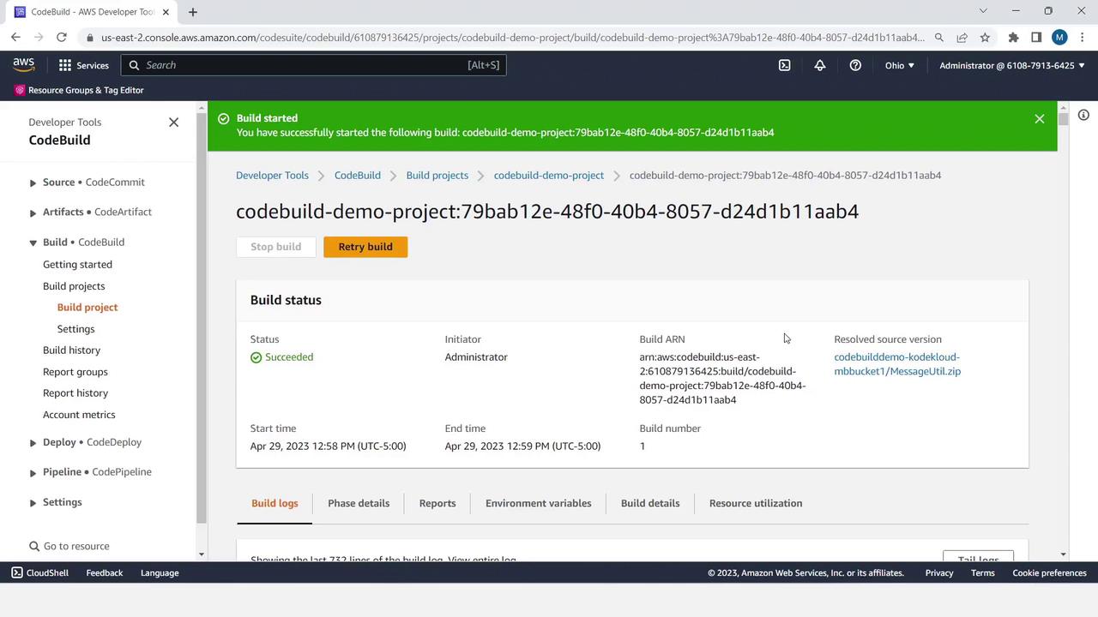
Task: Open the Environment variables tab
Action: coord(538,503)
